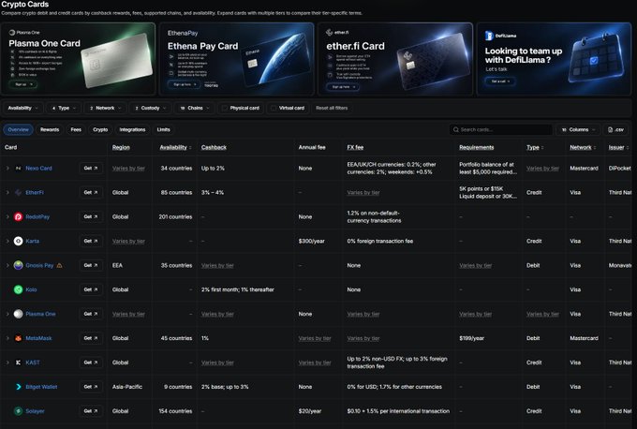Click Reset all filters
The image size is (637, 429).
pos(332,108)
